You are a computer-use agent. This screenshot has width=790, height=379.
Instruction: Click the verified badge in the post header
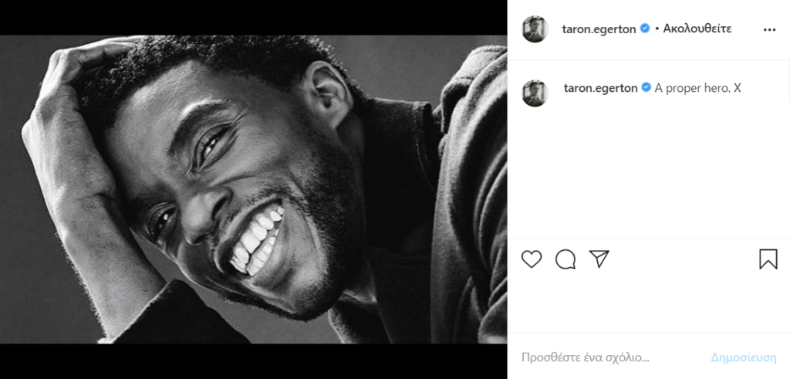(x=644, y=29)
